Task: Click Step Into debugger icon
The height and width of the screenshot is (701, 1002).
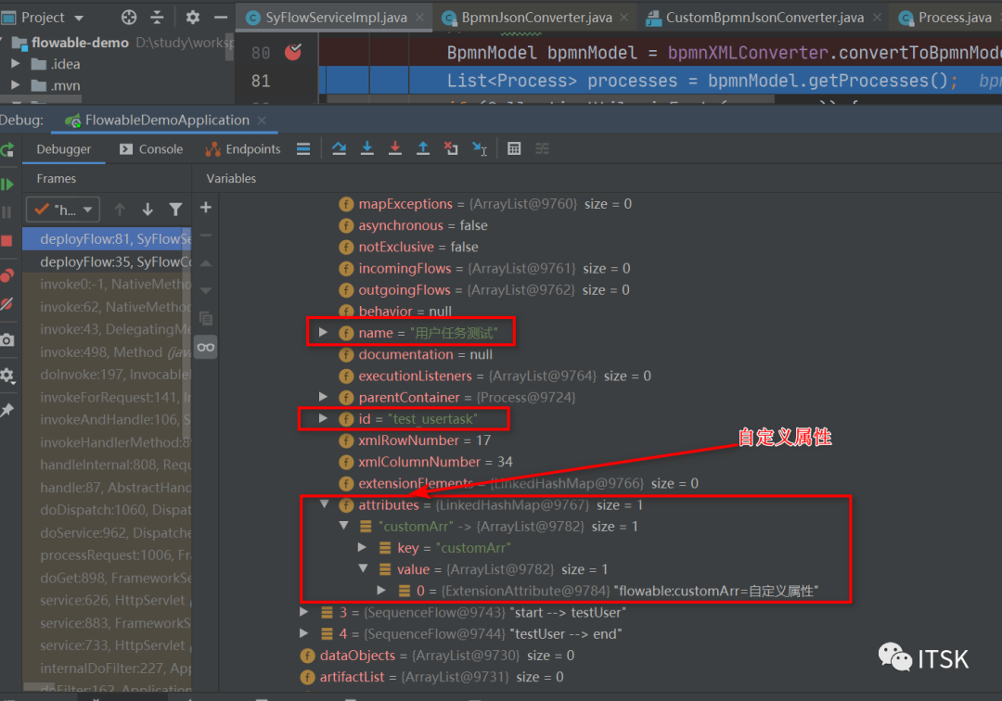Action: pyautogui.click(x=366, y=148)
